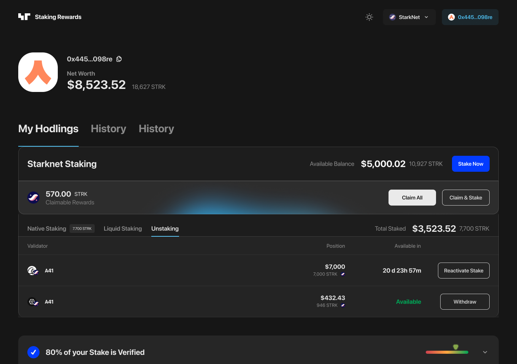The width and height of the screenshot is (517, 364).
Task: Click the 18,627 STRK net worth amount
Action: 149,87
